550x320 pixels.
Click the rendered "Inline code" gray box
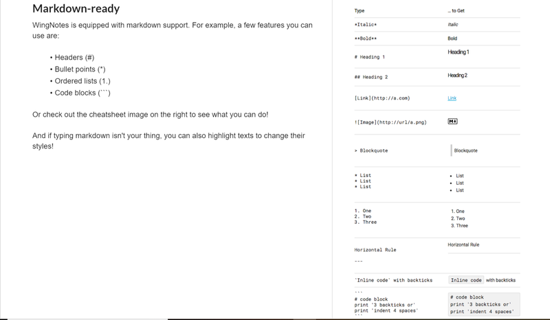[x=466, y=280]
